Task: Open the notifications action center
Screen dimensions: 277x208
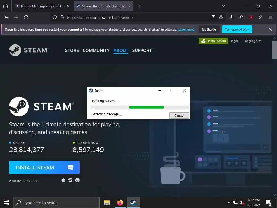Action: click(x=269, y=203)
